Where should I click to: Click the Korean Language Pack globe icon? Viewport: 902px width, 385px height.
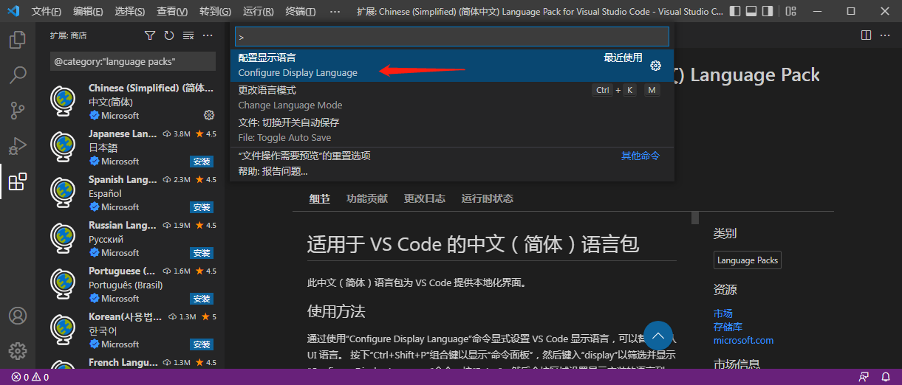click(64, 330)
